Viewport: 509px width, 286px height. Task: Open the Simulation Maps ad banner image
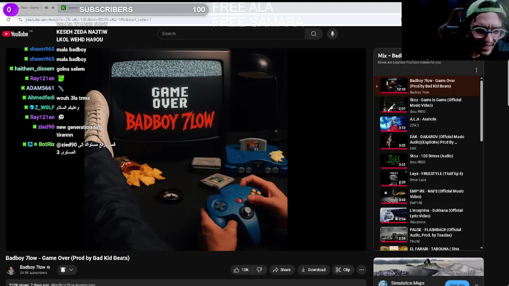[x=429, y=267]
